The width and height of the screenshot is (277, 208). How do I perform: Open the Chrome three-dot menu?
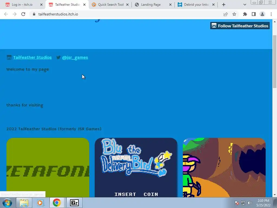[x=271, y=14]
